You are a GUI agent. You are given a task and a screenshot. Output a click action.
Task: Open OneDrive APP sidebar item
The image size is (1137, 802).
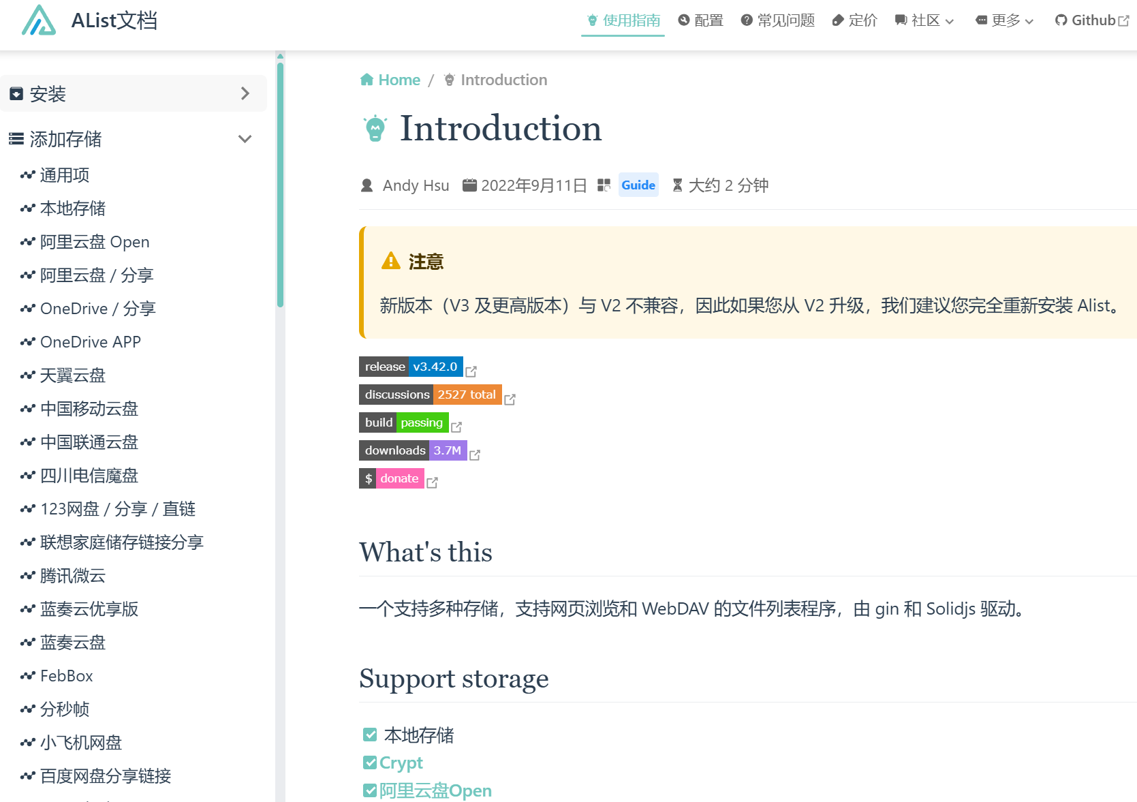pyautogui.click(x=91, y=342)
